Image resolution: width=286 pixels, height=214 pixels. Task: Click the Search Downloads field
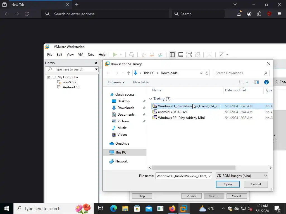click(241, 73)
